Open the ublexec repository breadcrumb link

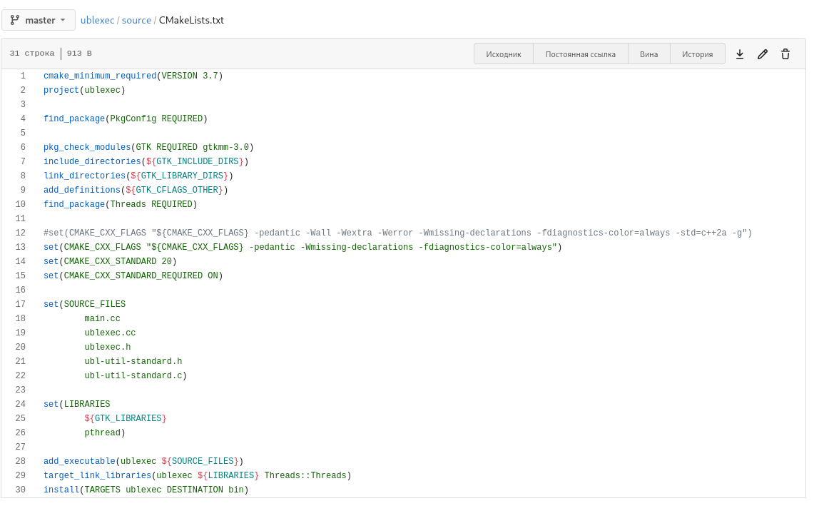click(97, 20)
